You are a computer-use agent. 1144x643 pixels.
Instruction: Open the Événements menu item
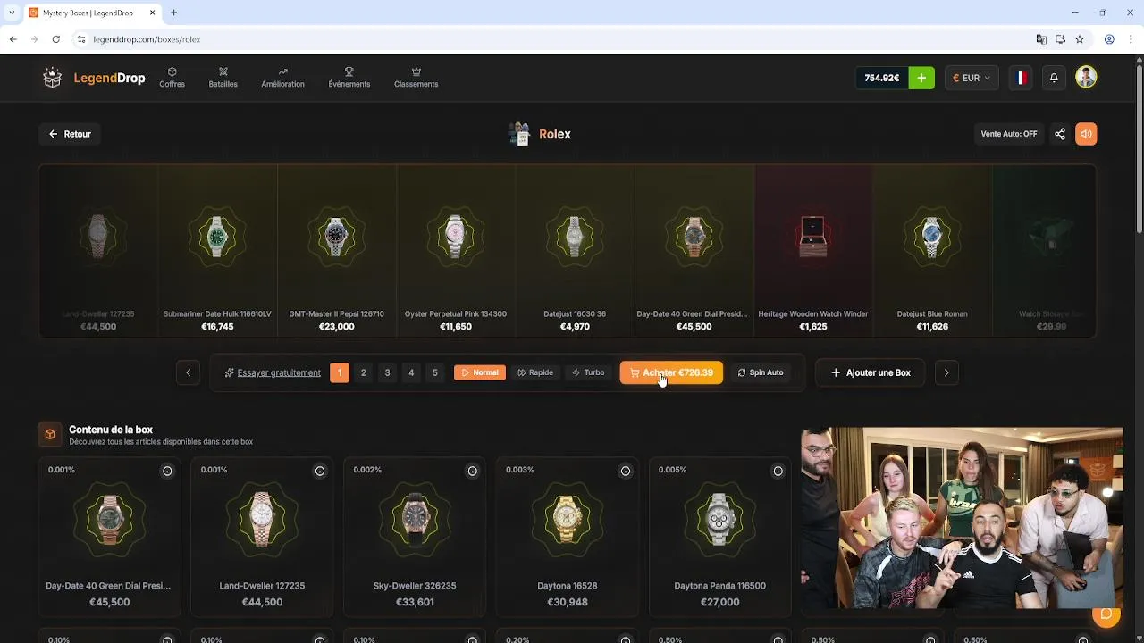pyautogui.click(x=349, y=78)
